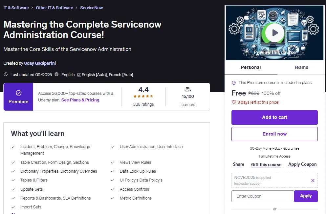
Task: Click the course preview thumbnail image
Action: coord(275,33)
